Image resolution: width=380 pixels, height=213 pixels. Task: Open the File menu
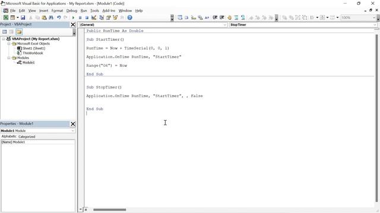(x=12, y=11)
